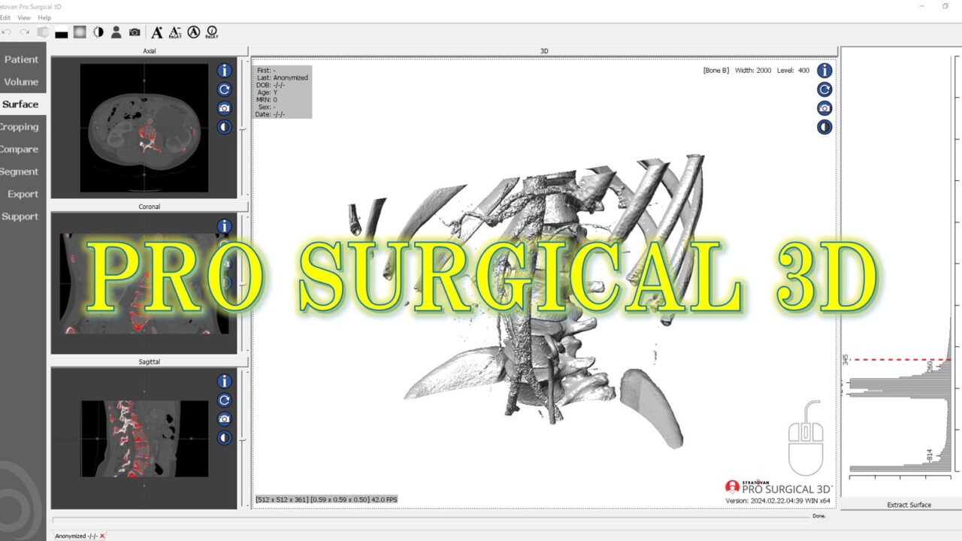Capture 3D view with its camera icon
Screen dimensions: 962x541
(824, 108)
